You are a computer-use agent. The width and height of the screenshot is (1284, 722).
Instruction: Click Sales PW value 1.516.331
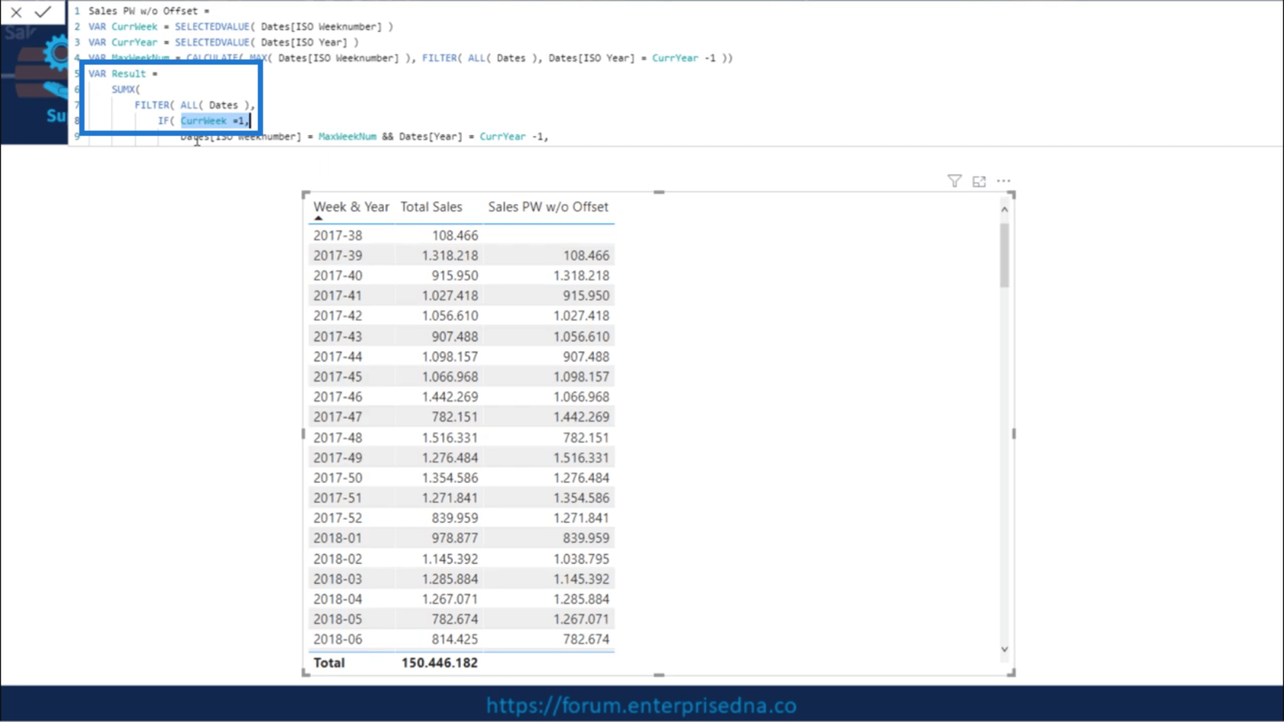582,458
